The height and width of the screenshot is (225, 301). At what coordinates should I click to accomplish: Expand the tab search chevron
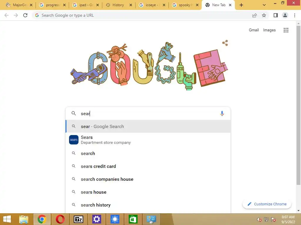tap(264, 5)
